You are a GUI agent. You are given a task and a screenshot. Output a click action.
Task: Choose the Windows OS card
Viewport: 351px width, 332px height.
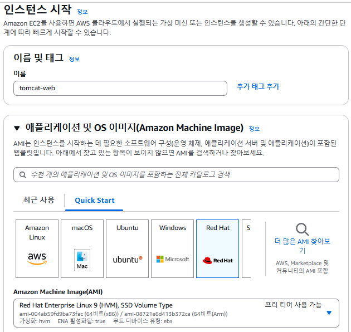pyautogui.click(x=172, y=248)
